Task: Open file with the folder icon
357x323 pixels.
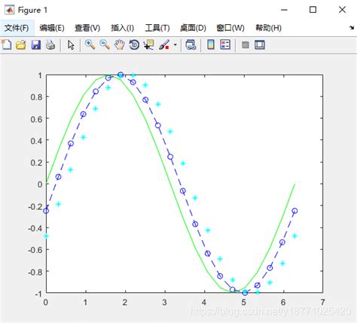Action: (x=21, y=45)
